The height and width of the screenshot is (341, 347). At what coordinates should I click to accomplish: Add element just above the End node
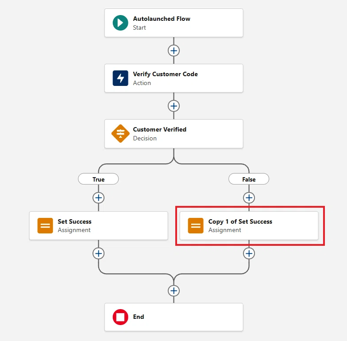[173, 291]
